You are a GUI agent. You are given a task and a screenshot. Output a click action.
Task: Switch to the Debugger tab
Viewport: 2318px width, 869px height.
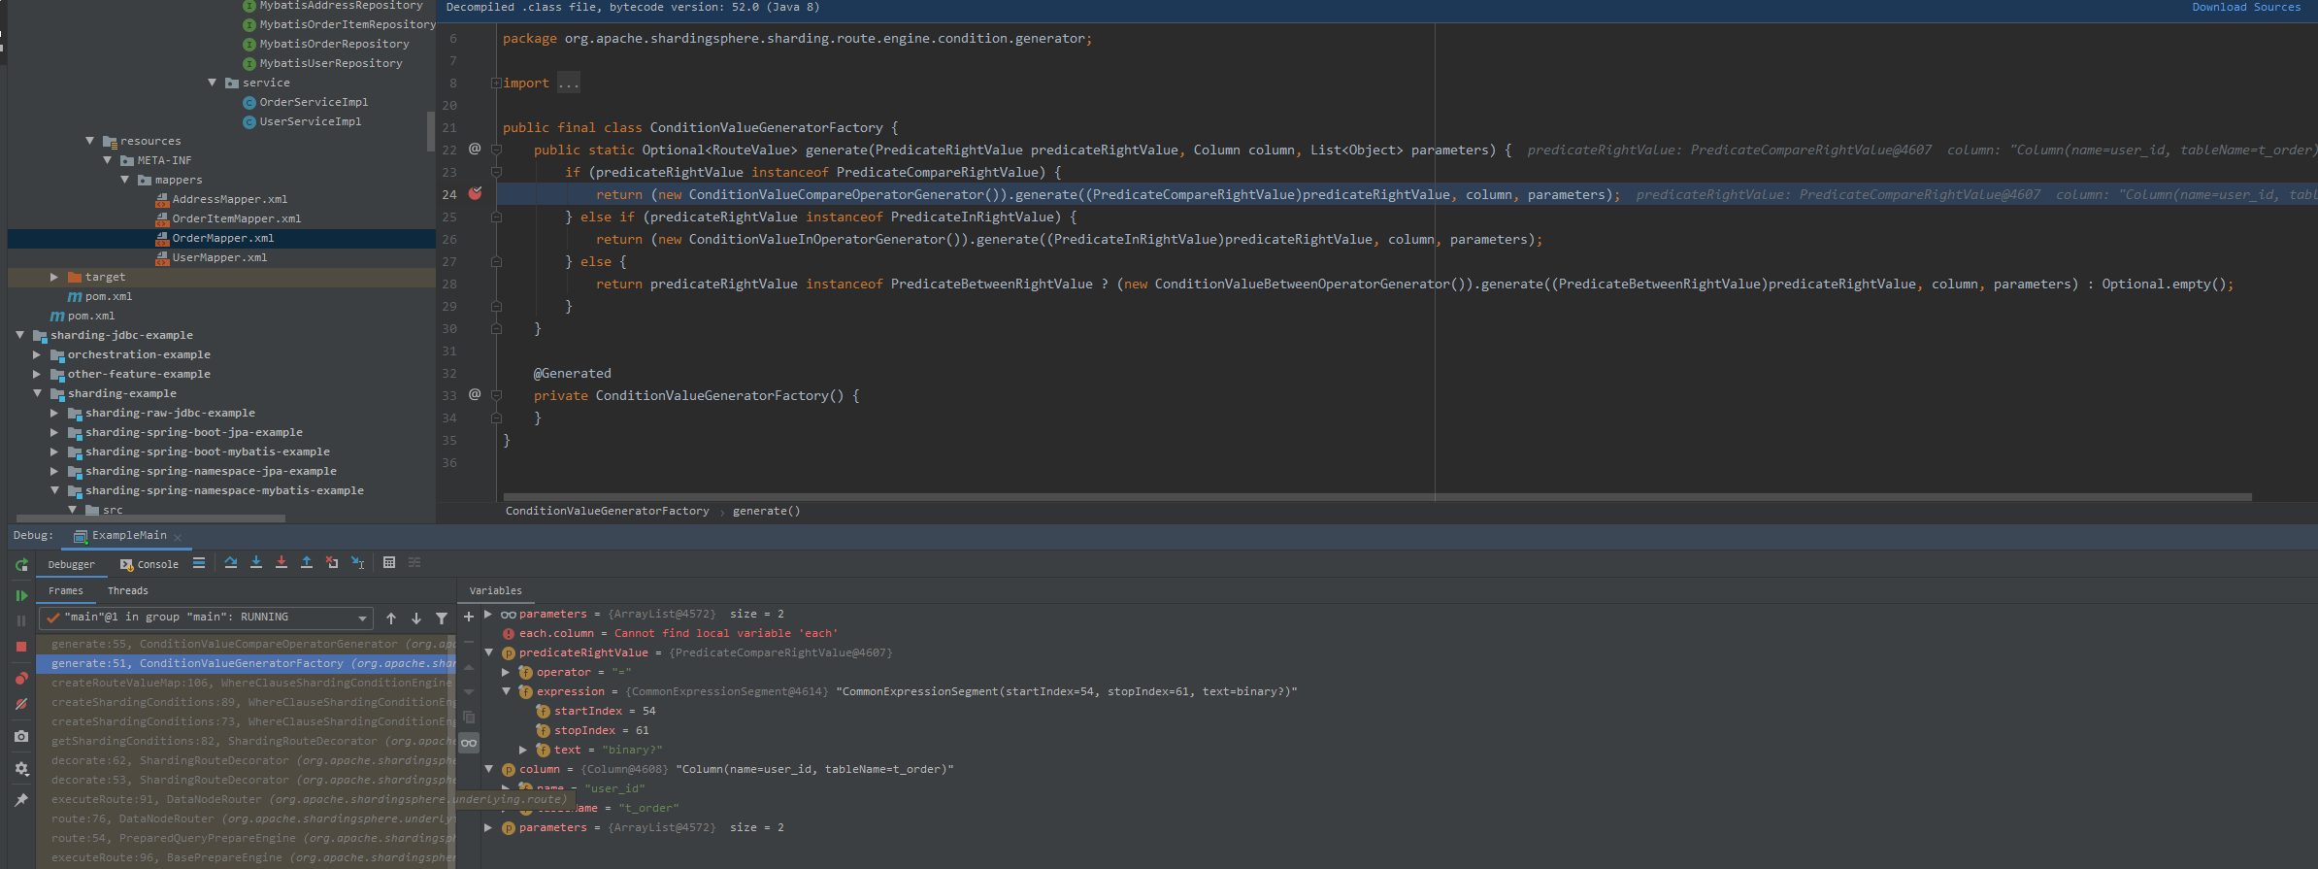tap(72, 564)
